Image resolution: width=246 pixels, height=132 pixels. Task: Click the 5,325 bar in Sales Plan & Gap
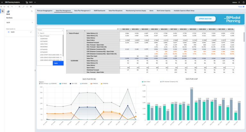(x=192, y=105)
